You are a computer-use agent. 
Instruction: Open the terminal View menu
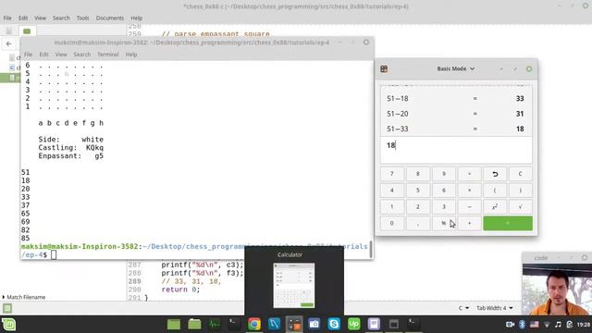point(61,55)
